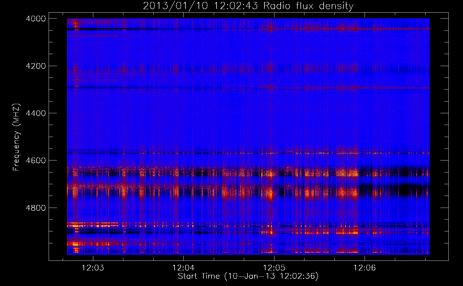
Task: Click the plot title '2013/01/10 12:02:43 Radio flux density'
Action: pos(248,6)
